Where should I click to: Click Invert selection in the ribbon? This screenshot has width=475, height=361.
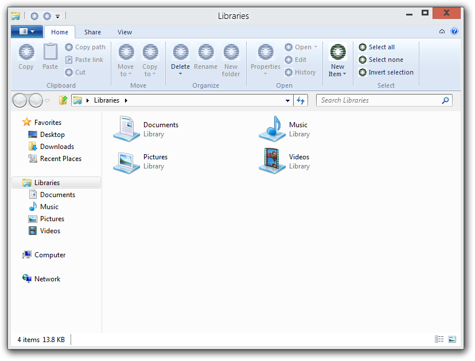click(x=390, y=72)
